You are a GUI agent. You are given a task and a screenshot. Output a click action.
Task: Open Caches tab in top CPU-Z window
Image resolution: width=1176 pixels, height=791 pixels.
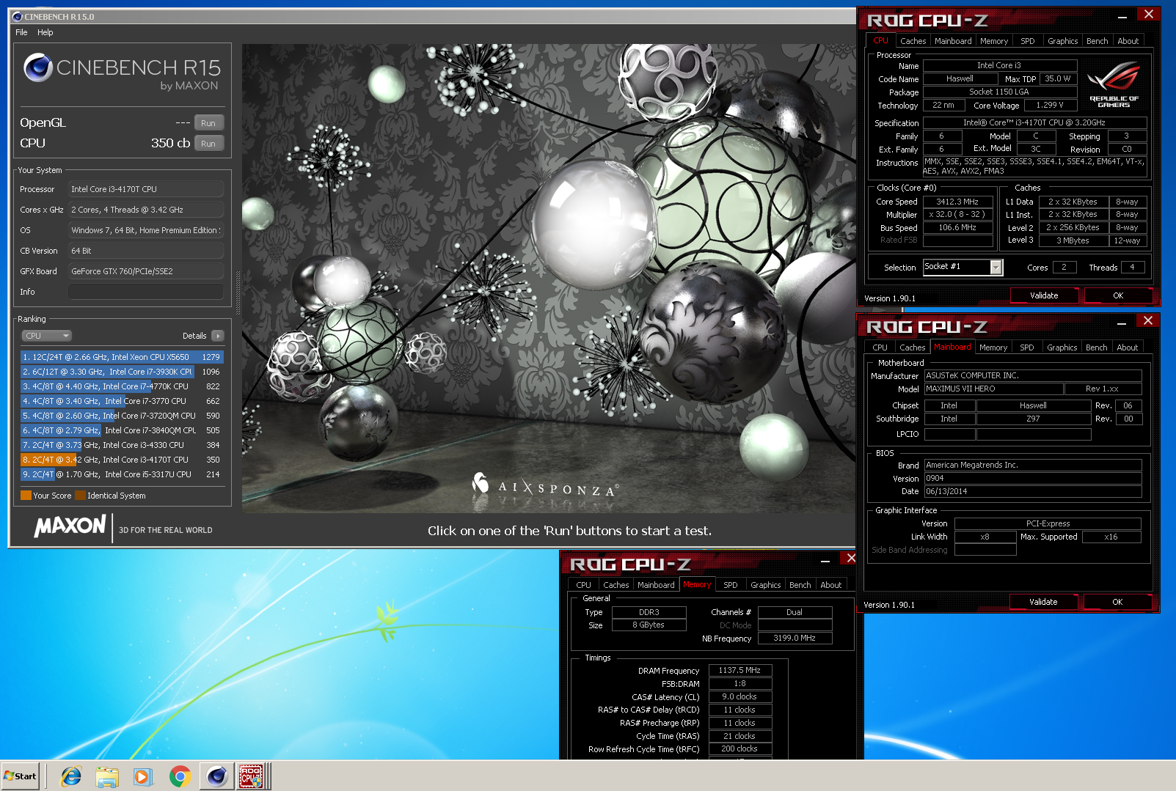click(x=913, y=41)
